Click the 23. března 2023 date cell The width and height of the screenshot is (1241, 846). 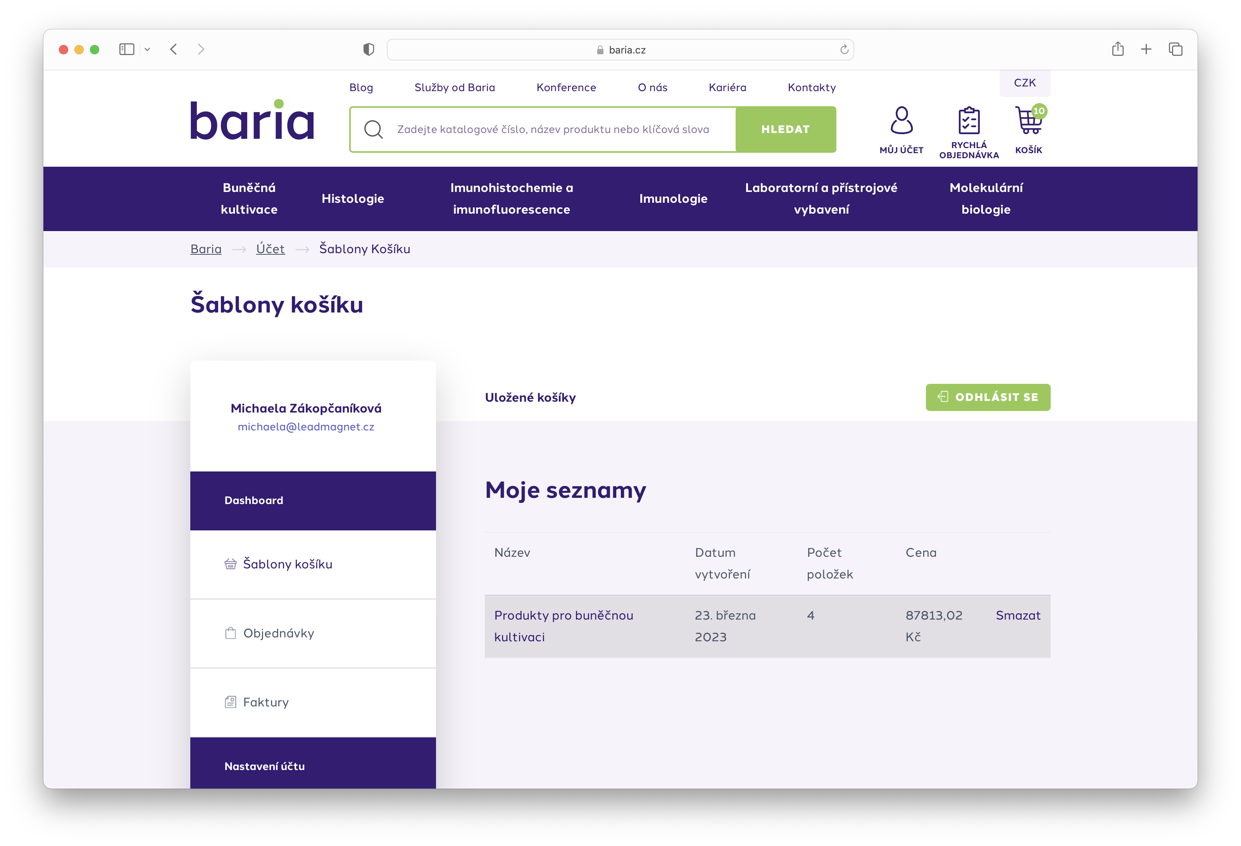coord(725,626)
